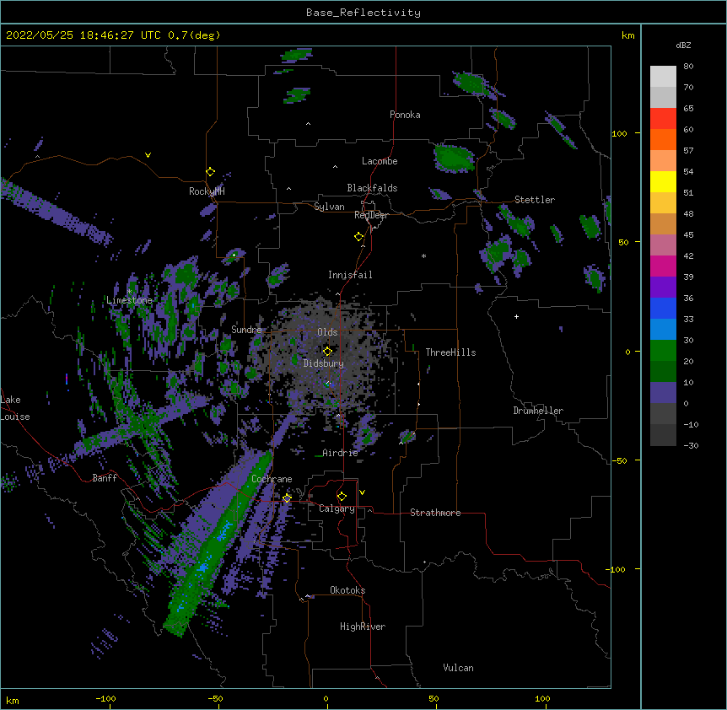Click the yellow diamond marker above Calgary

pyautogui.click(x=342, y=497)
